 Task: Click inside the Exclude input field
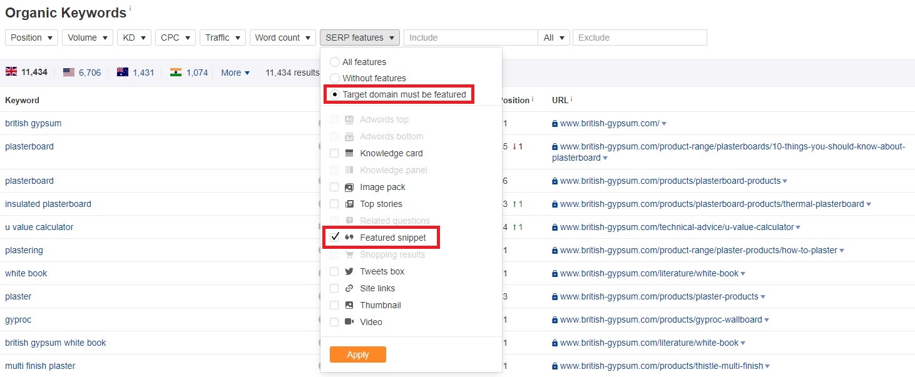coord(640,38)
